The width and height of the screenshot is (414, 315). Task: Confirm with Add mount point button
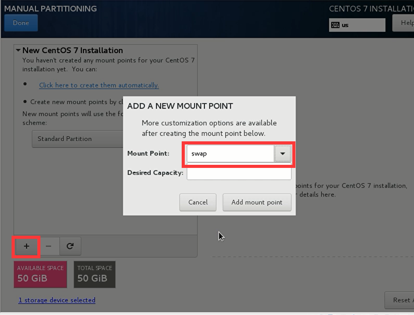pyautogui.click(x=257, y=202)
